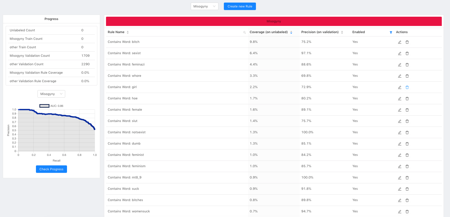Edit the 'Contains Word: dumb' rule

click(x=400, y=144)
